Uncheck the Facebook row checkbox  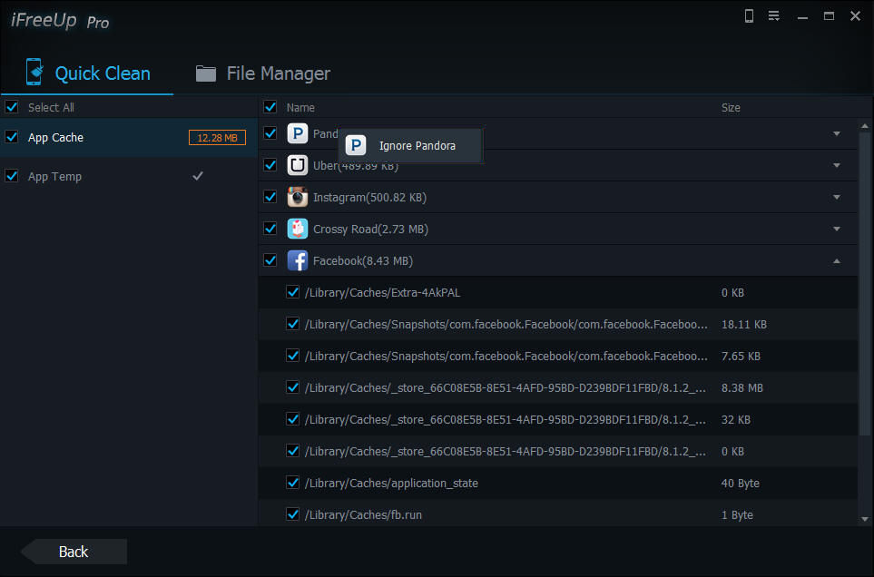270,260
